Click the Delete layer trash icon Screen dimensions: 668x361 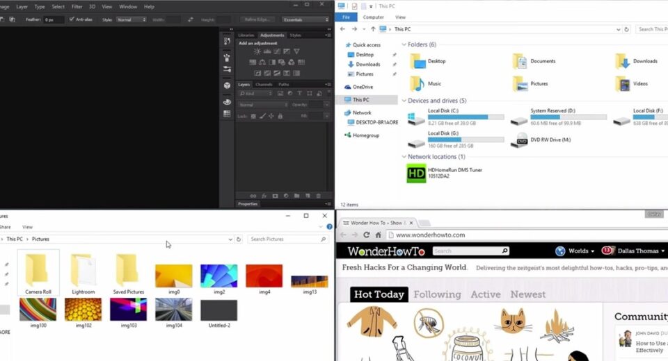click(x=318, y=196)
